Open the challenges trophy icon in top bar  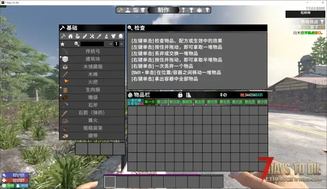coord(191,10)
